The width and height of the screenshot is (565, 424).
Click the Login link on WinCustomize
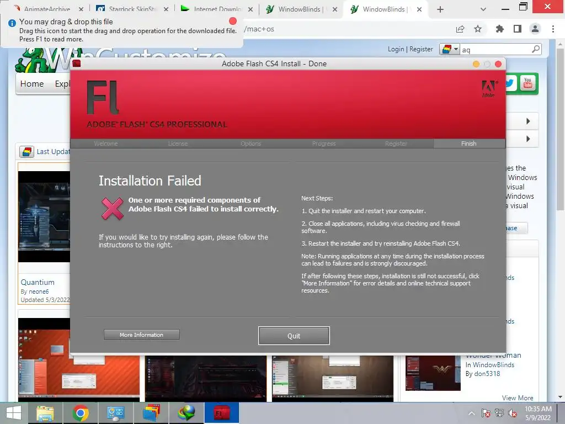(396, 49)
